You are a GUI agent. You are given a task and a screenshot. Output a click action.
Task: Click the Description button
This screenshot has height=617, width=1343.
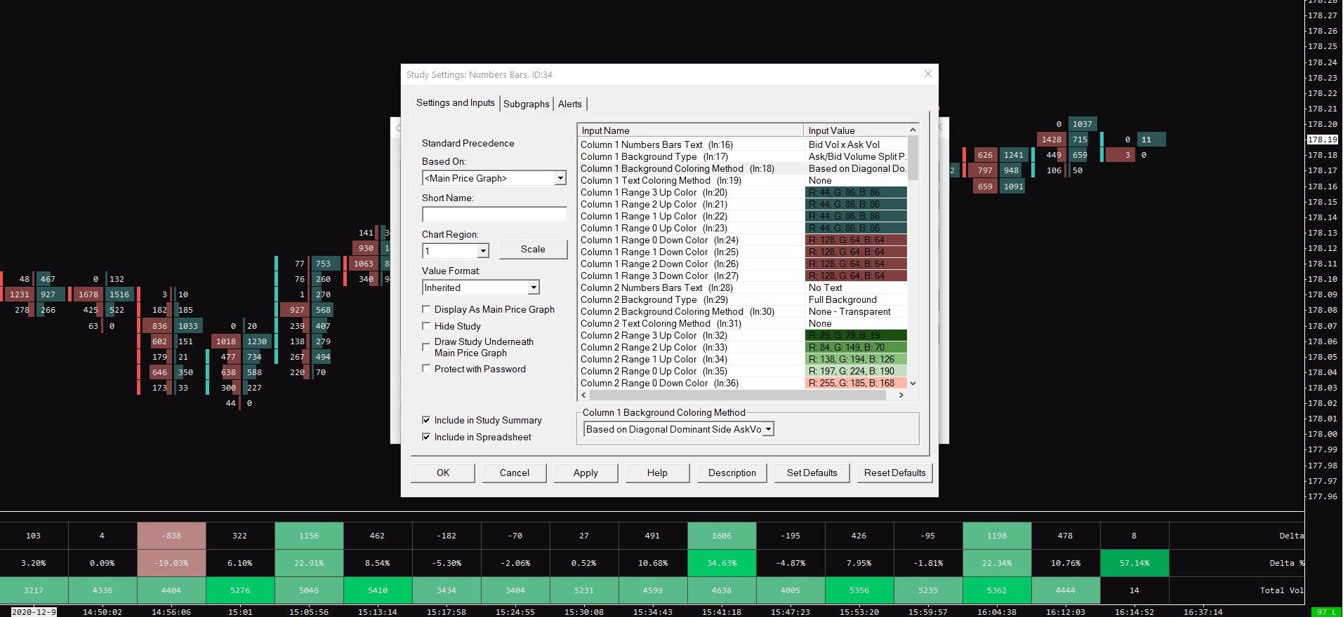[x=732, y=473]
